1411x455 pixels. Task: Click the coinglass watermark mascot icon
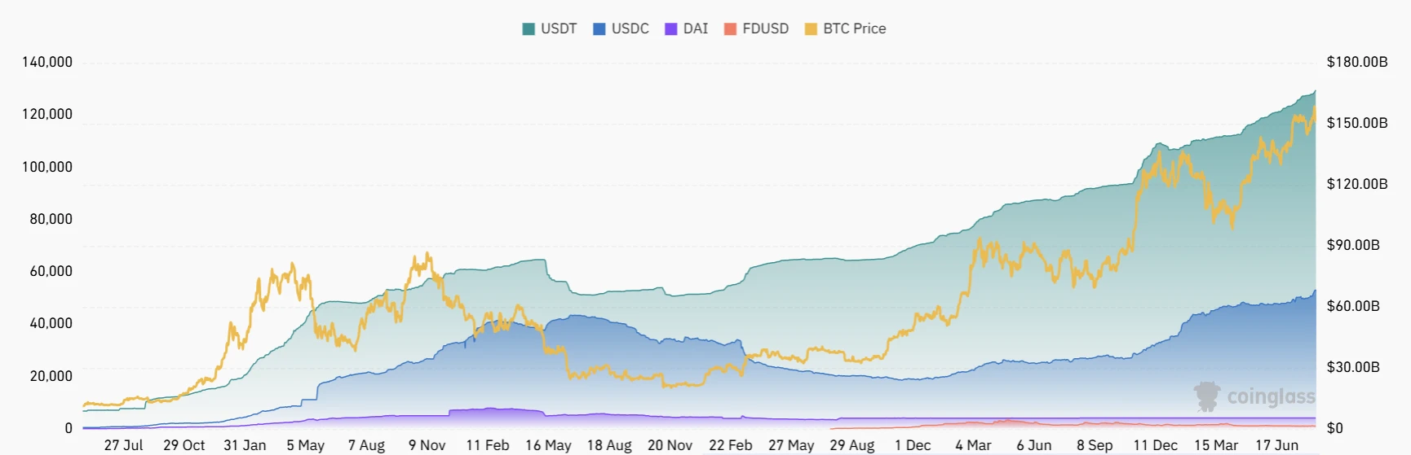click(x=1207, y=396)
